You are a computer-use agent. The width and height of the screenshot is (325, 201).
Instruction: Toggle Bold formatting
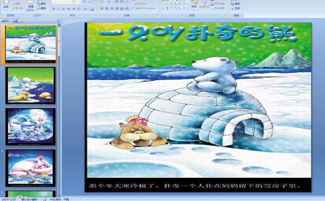click(54, 9)
